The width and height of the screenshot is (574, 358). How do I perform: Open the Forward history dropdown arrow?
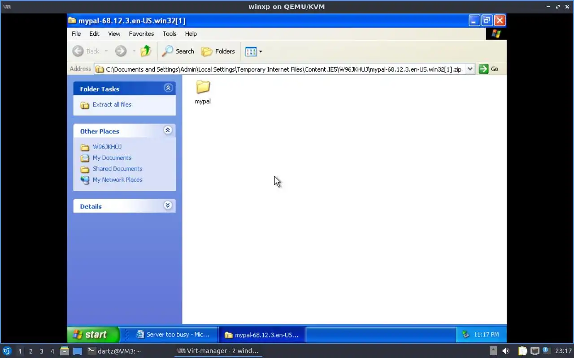coord(134,51)
